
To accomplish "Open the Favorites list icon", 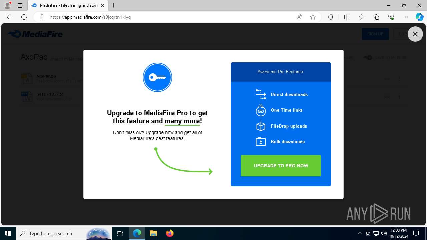I will 362,17.
